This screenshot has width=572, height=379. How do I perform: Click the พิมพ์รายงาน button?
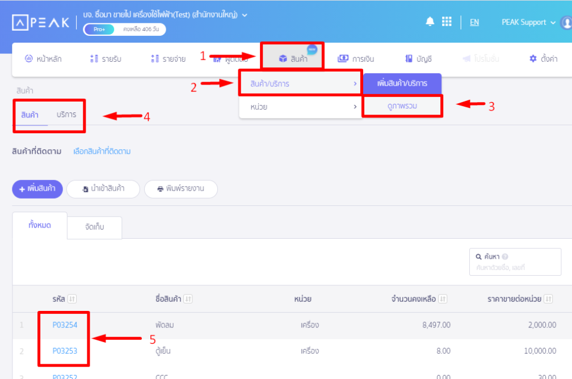point(180,189)
